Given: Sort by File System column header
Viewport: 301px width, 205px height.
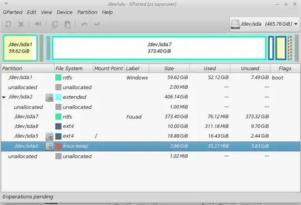Looking at the screenshot, I should (x=74, y=68).
